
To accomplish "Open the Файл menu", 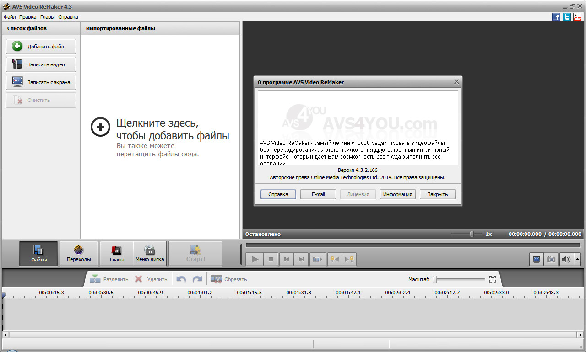I will (10, 17).
